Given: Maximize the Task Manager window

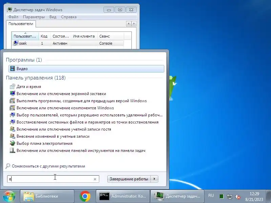Looking at the screenshot, I should tap(120, 10).
